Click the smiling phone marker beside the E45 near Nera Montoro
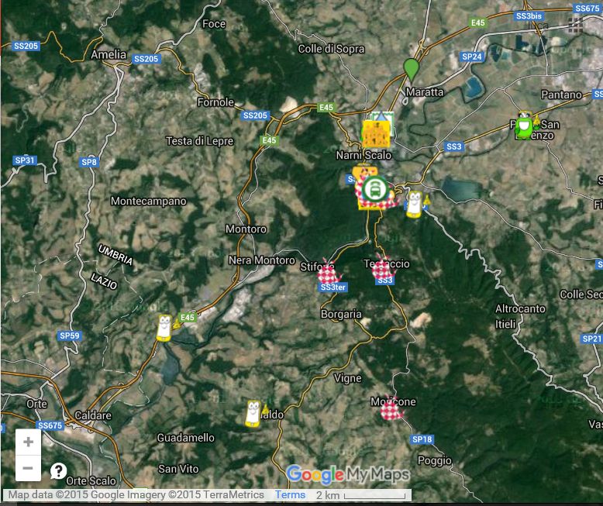The width and height of the screenshot is (603, 506). [x=164, y=328]
